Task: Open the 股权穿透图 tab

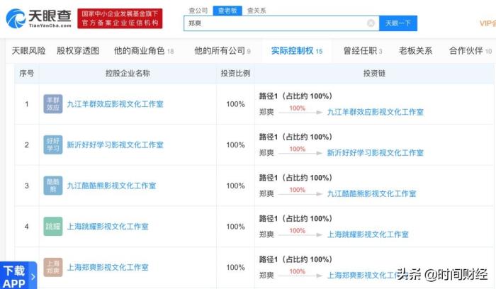Action: [77, 51]
